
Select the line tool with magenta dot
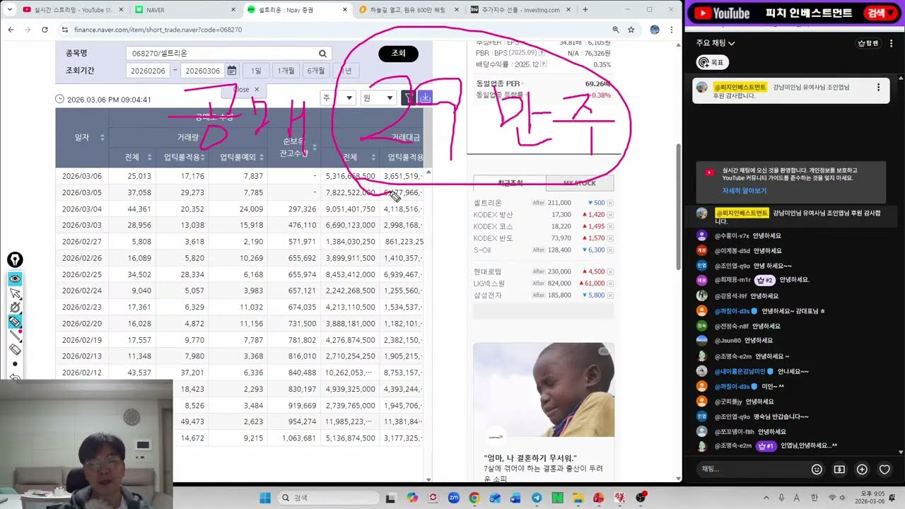tap(15, 336)
